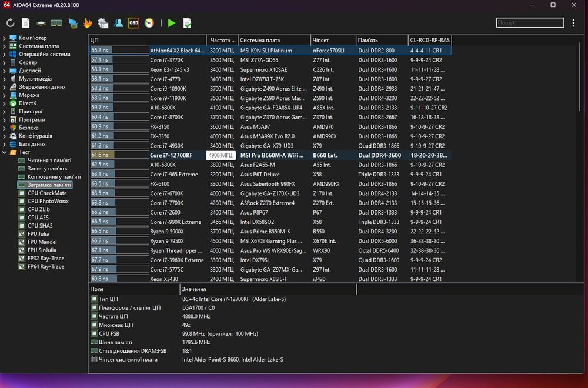Open the OSD panel icon
The width and height of the screenshot is (588, 388).
tap(133, 24)
